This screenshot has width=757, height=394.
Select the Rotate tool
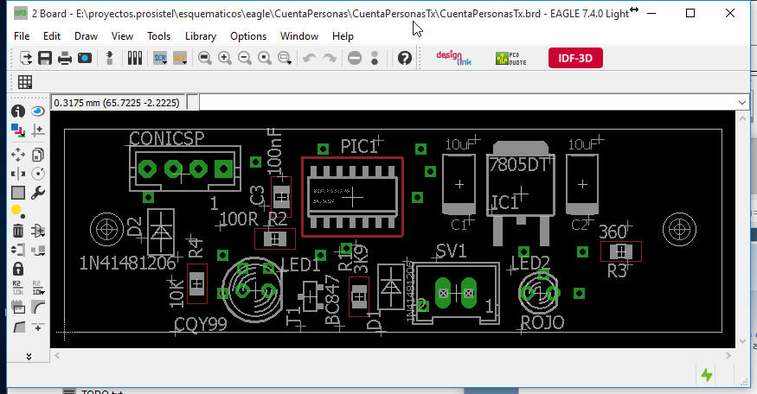pos(38,173)
